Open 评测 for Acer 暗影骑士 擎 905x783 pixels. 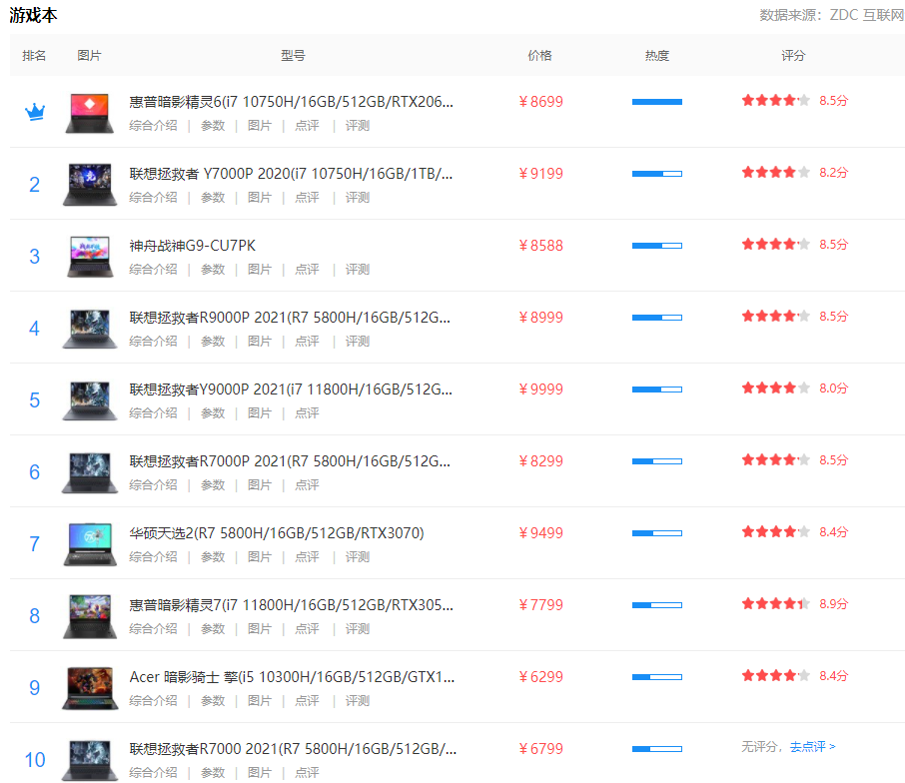358,700
